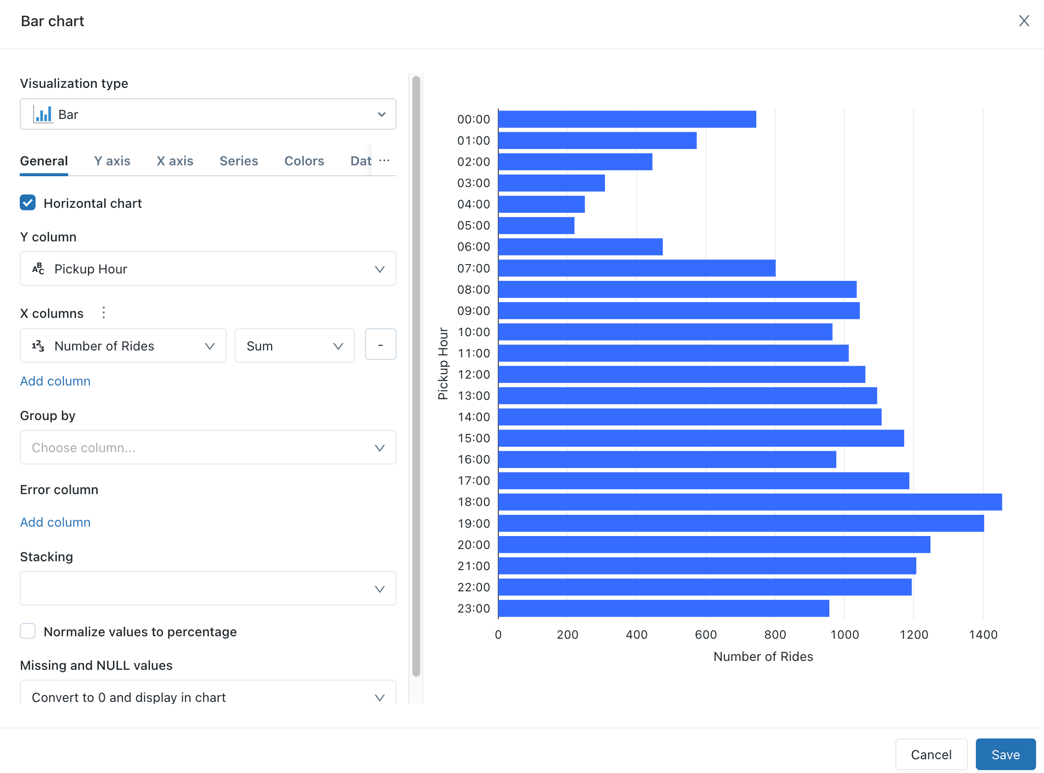This screenshot has width=1044, height=773.
Task: Switch to the Series tab
Action: 239,161
